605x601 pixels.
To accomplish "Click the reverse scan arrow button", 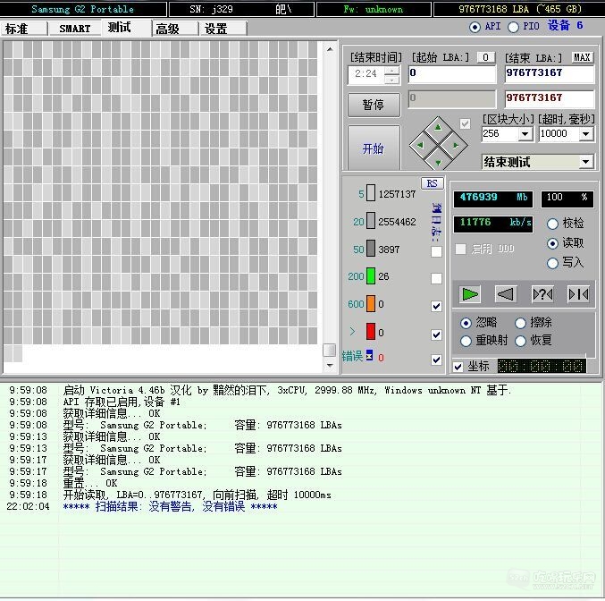I will [x=505, y=294].
